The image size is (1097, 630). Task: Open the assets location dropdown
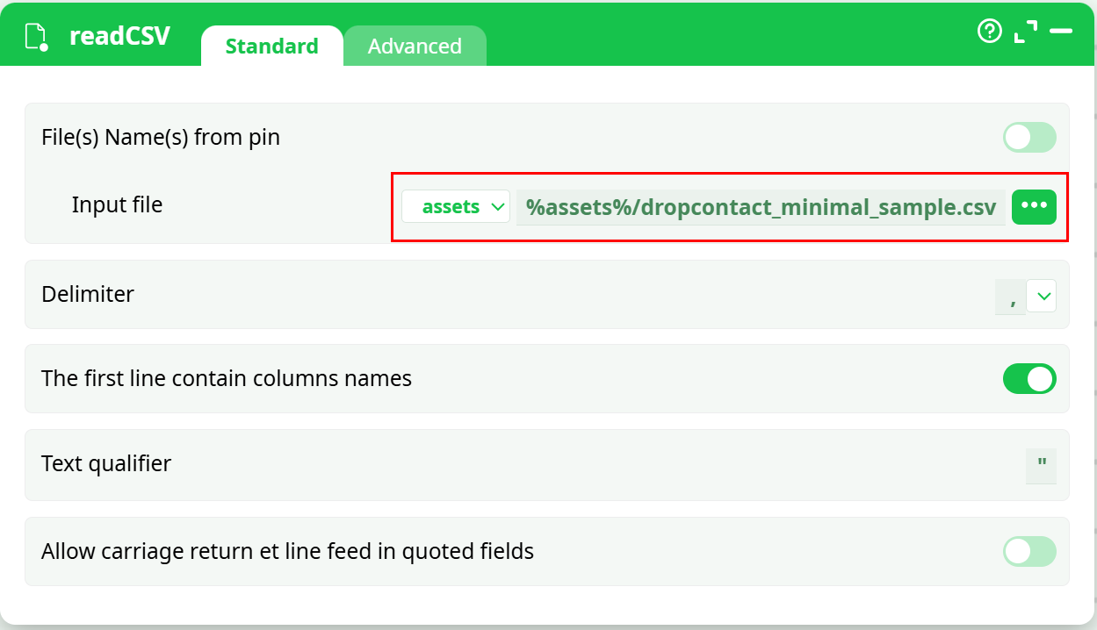pos(456,207)
